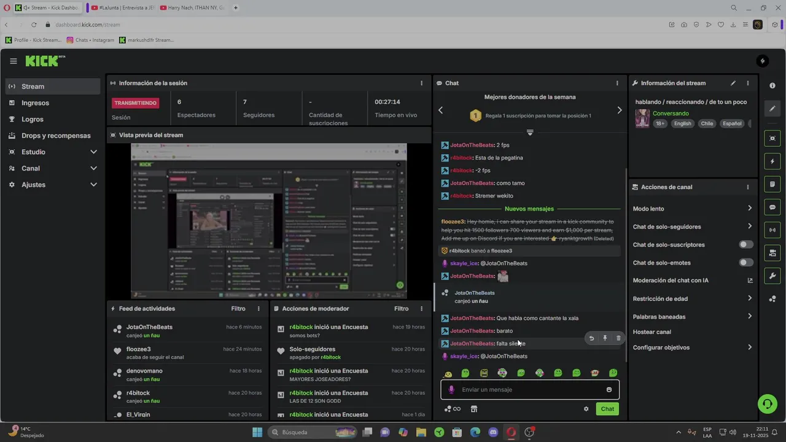Go to the Stream sidebar page

[x=53, y=87]
